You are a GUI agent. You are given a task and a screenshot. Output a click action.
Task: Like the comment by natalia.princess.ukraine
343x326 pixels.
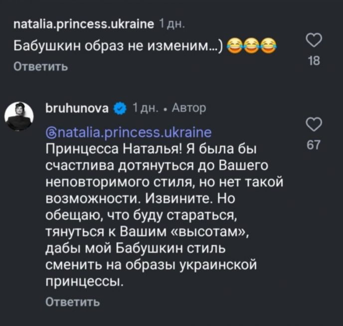pos(313,40)
